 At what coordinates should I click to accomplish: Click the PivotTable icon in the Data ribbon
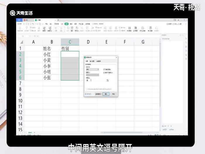20,28
